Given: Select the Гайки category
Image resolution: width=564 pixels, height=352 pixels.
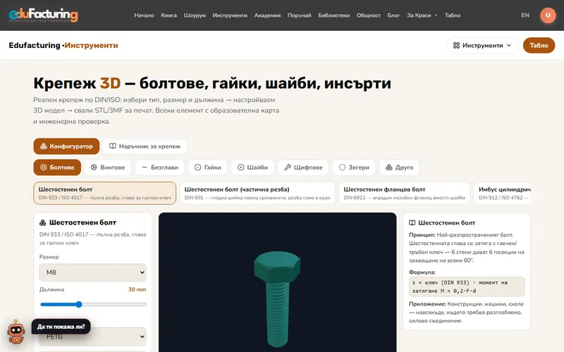Looking at the screenshot, I should (x=207, y=168).
